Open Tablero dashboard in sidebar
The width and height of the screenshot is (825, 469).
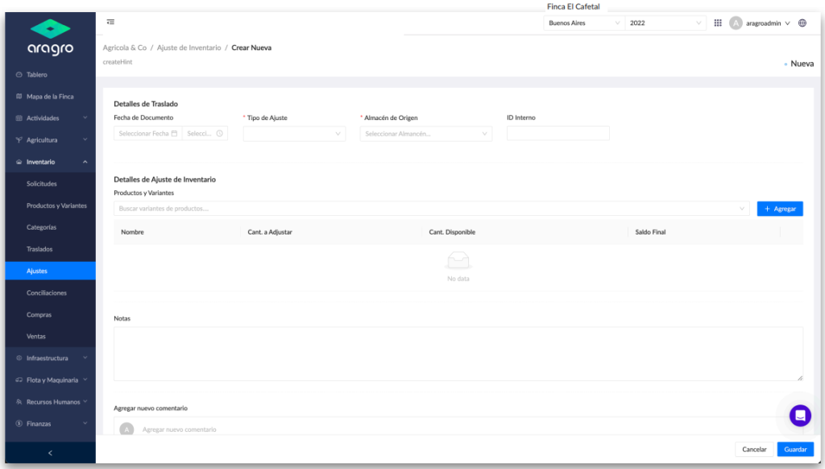[x=51, y=75]
